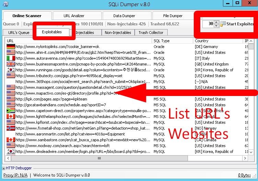The height and width of the screenshot is (181, 258).
Task: Select the Exploitables sub-tab
Action: [52, 32]
